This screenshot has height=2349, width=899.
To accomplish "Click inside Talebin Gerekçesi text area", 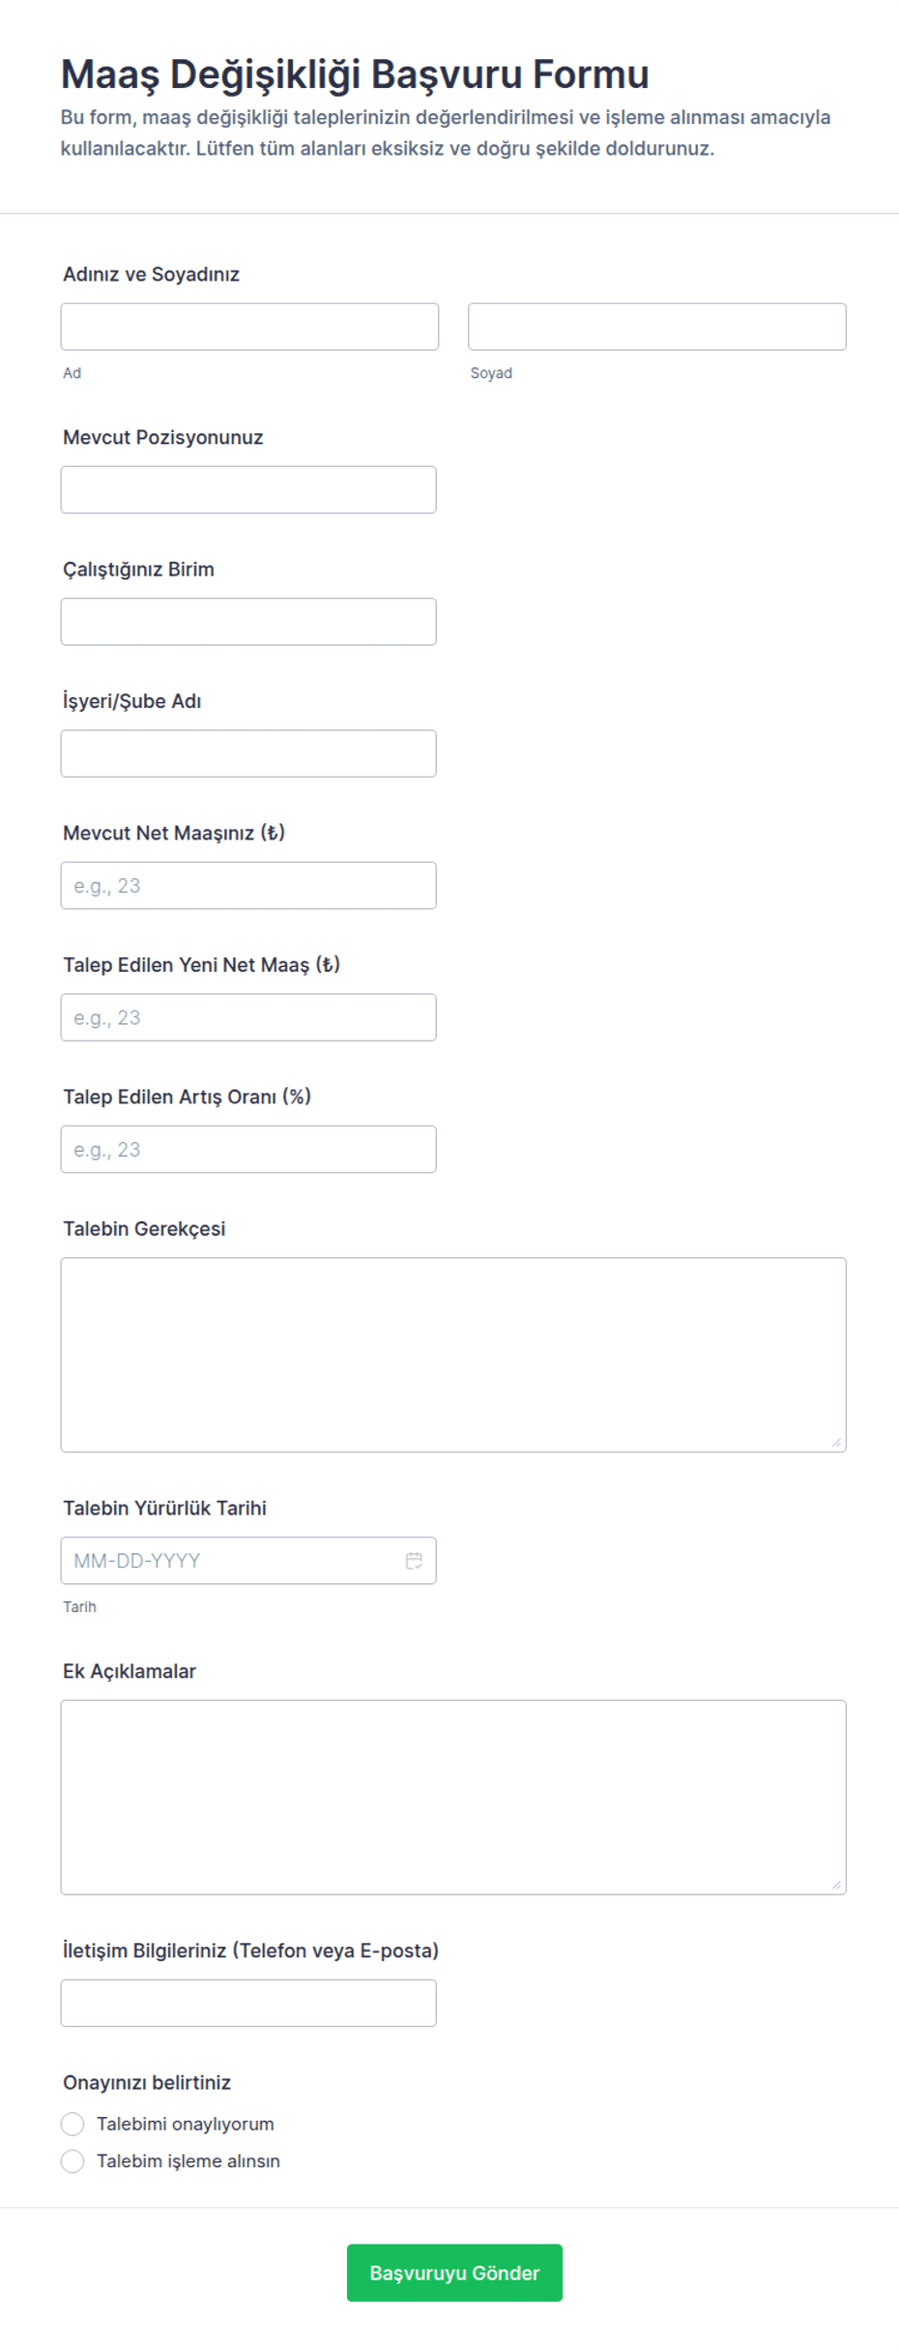I will pyautogui.click(x=453, y=1355).
